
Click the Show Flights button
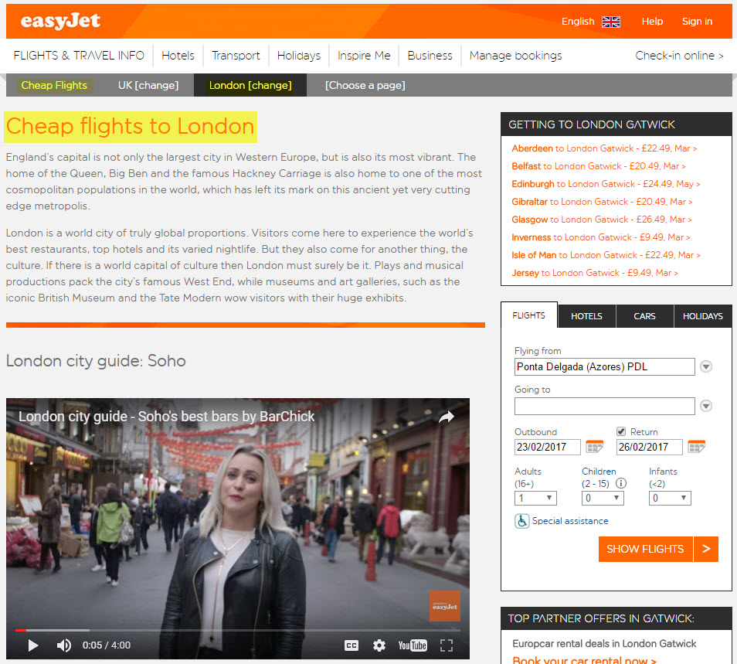point(645,549)
